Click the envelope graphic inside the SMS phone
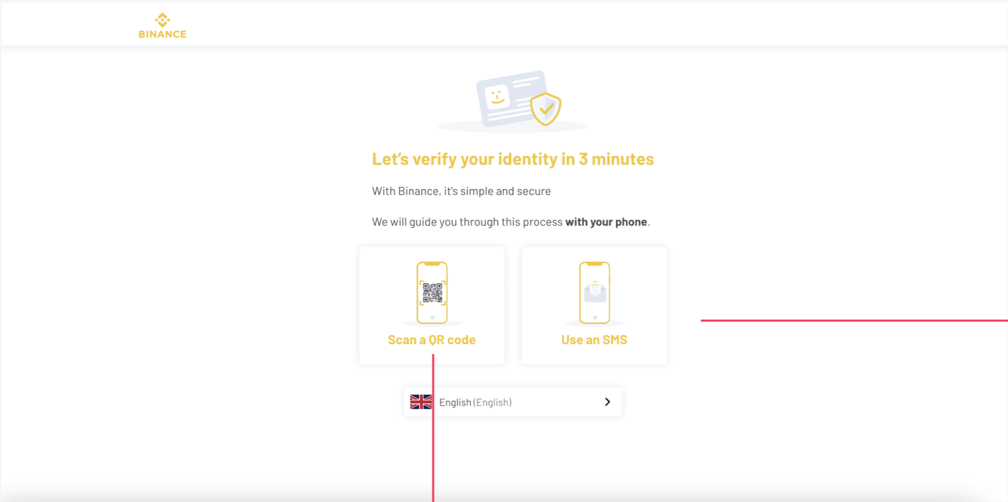 pyautogui.click(x=595, y=290)
